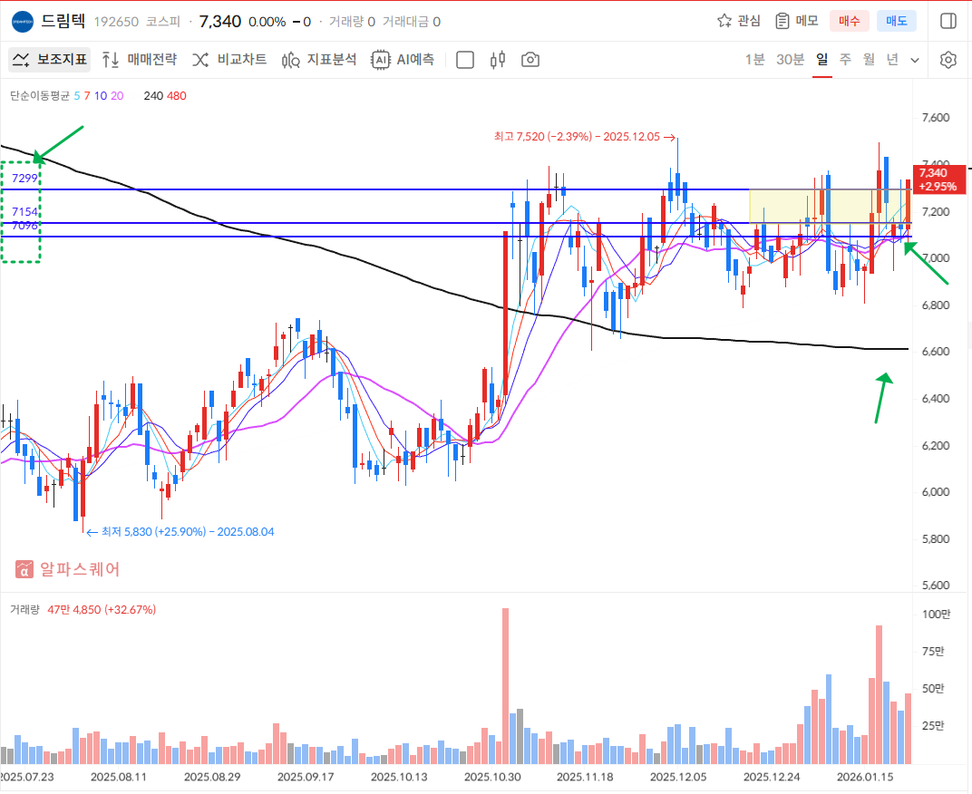Toggle the side panel layout icon
The height and width of the screenshot is (794, 972).
tap(948, 21)
